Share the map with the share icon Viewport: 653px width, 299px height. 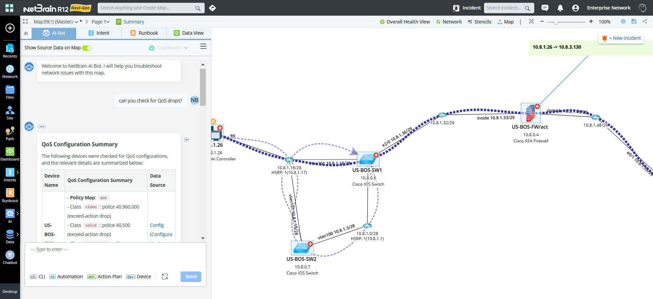click(644, 21)
